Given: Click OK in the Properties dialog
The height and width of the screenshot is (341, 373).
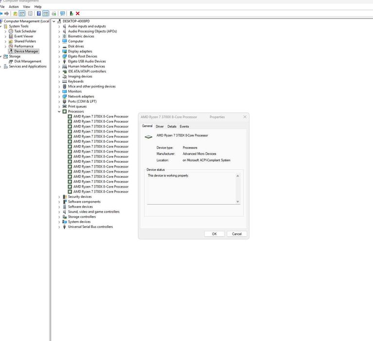Looking at the screenshot, I should (x=214, y=234).
